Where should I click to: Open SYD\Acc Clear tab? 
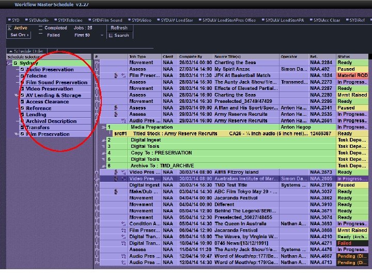(325, 20)
